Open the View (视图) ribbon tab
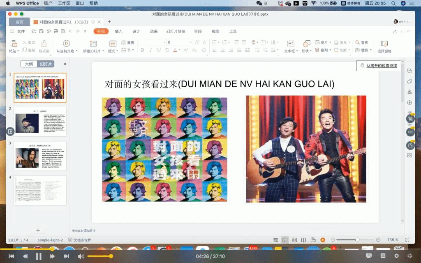The image size is (421, 263). tap(215, 31)
